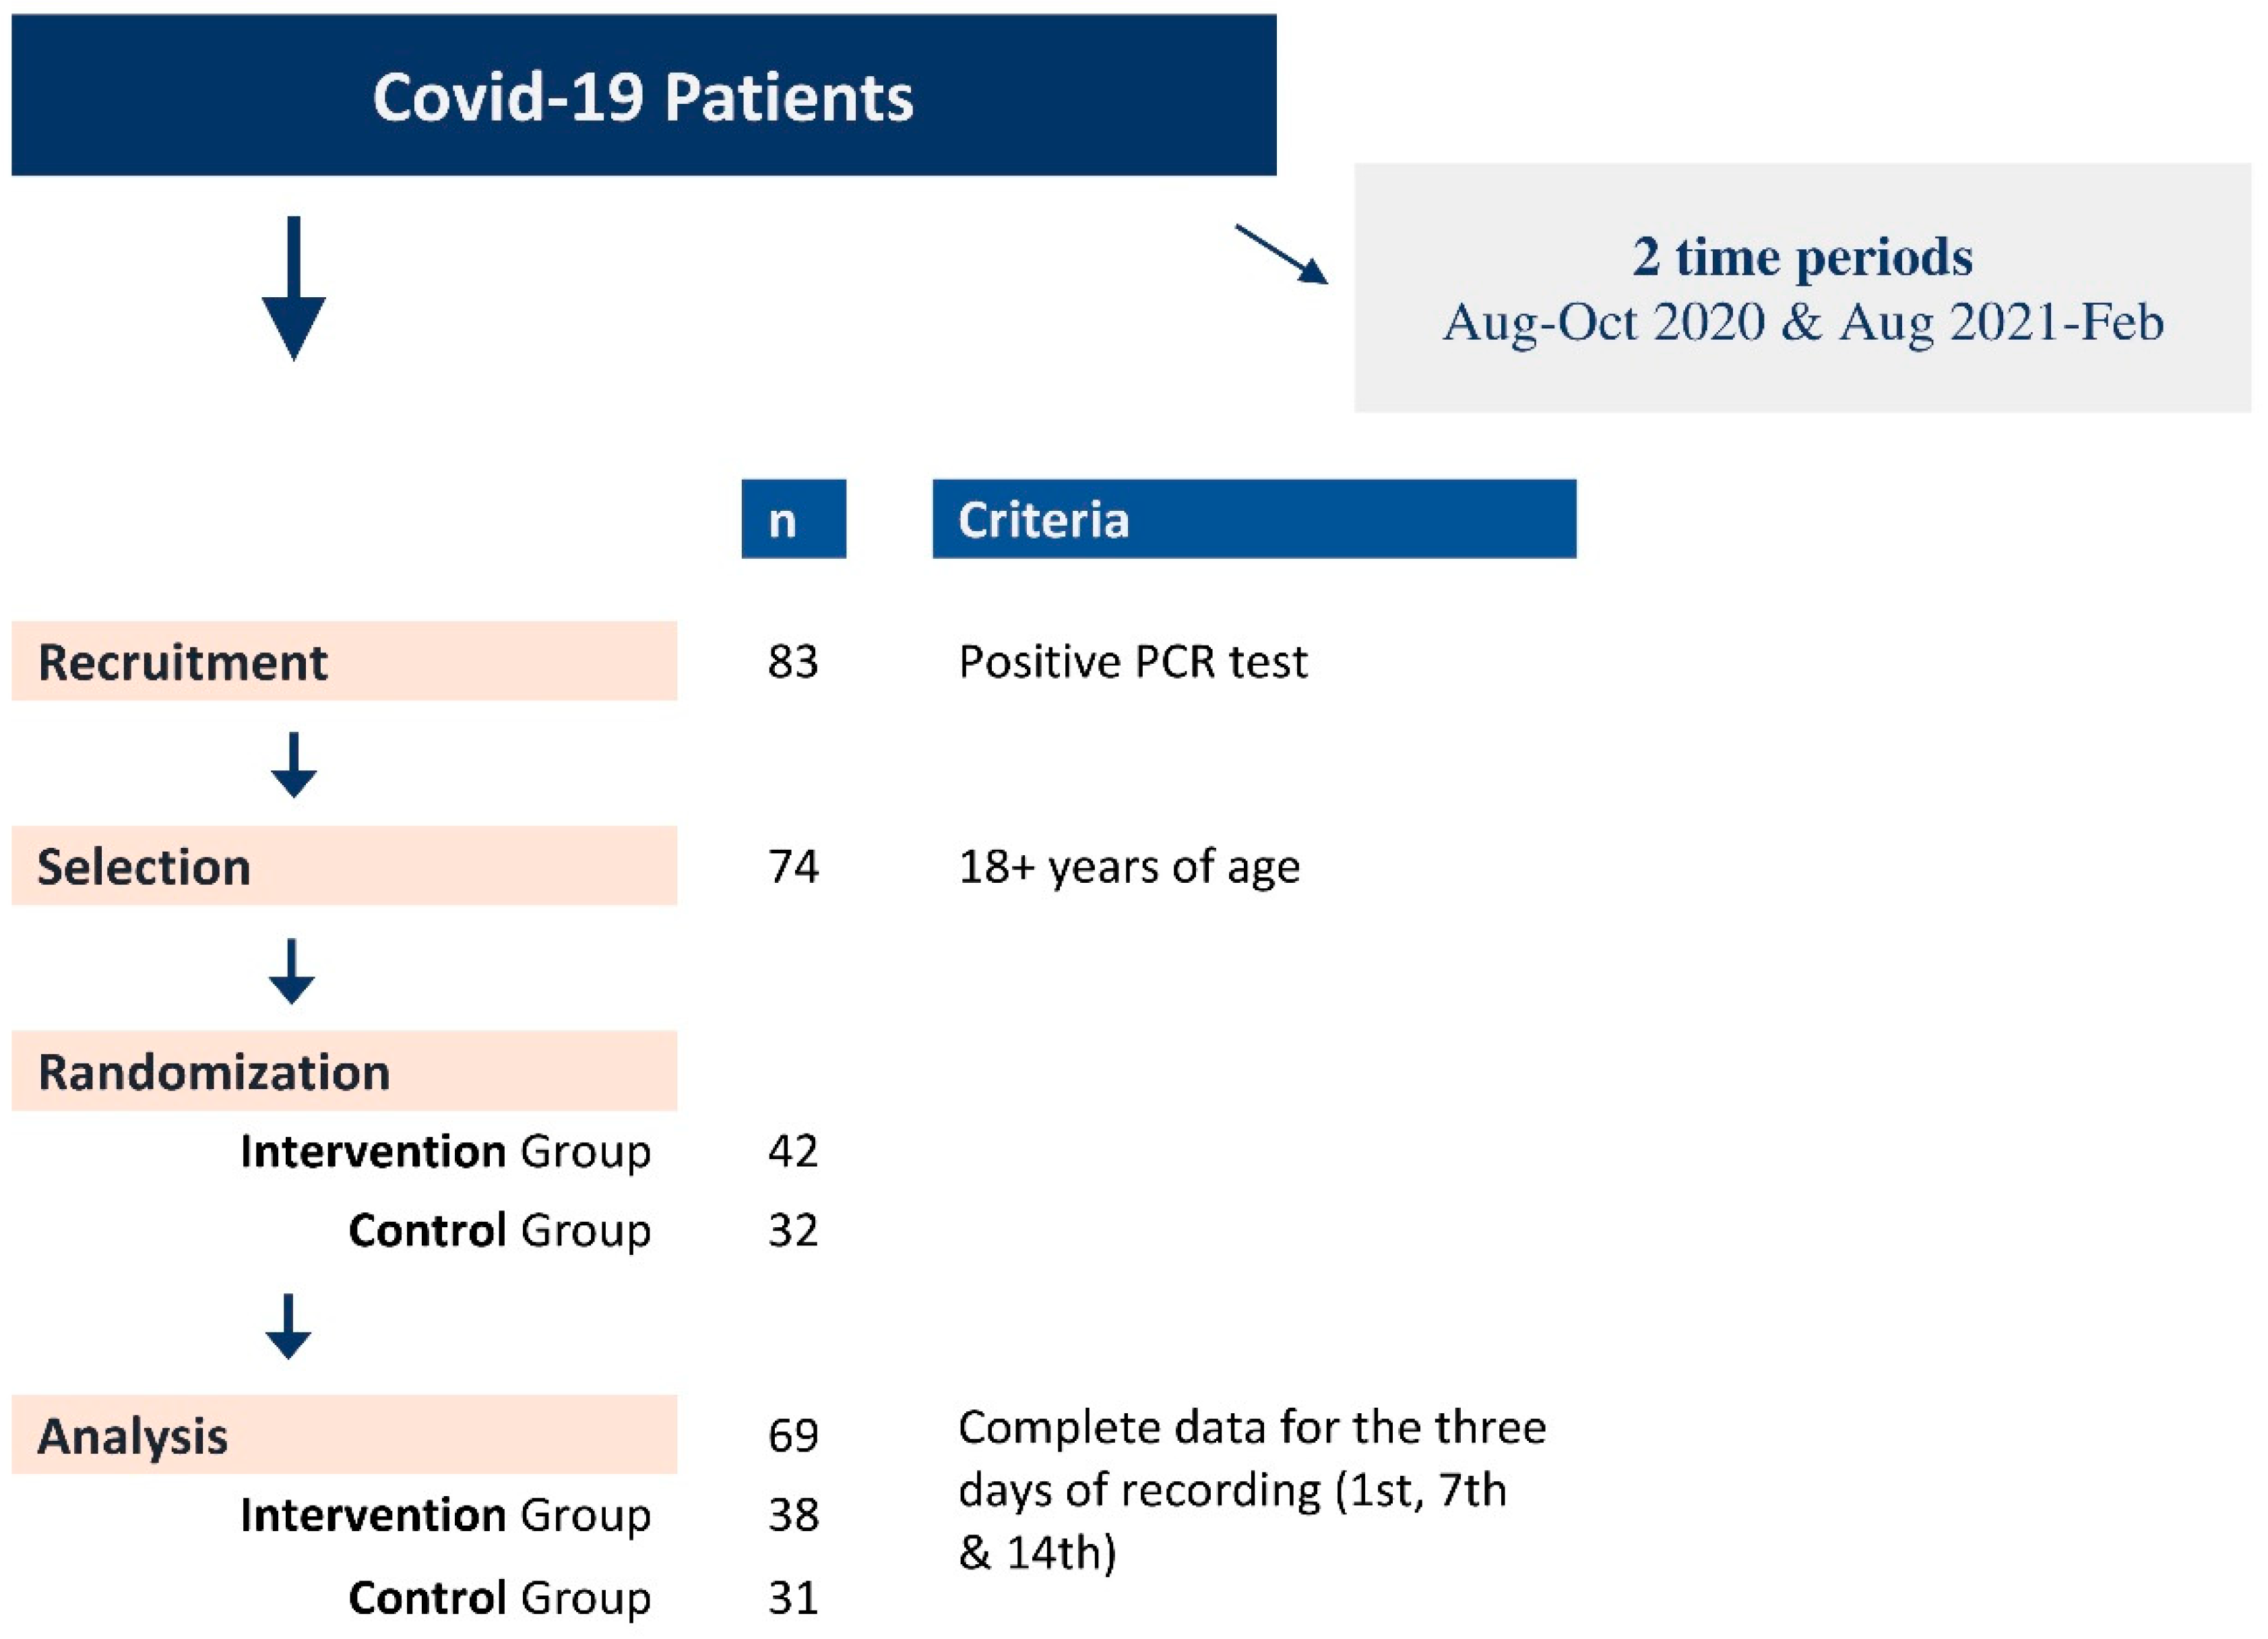2268x1639 pixels.
Task: Click the arrow between Randomization and Analysis
Action: pyautogui.click(x=288, y=1326)
